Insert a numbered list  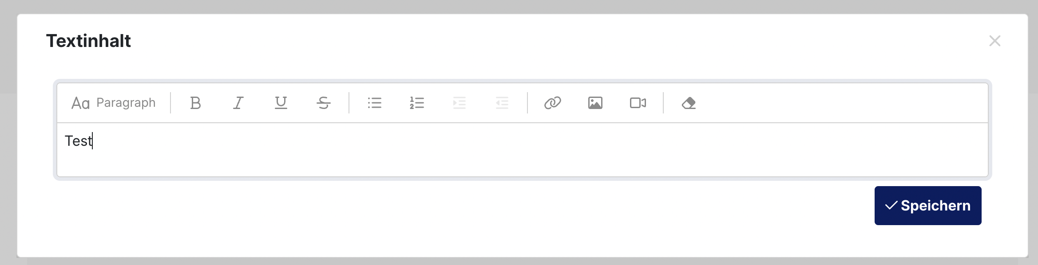(417, 103)
